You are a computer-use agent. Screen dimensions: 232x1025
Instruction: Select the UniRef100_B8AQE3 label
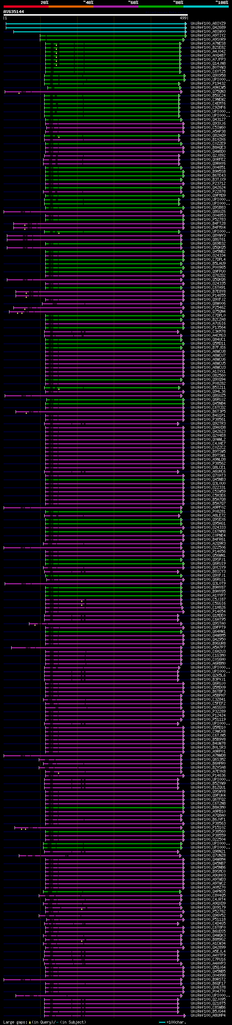208,148
